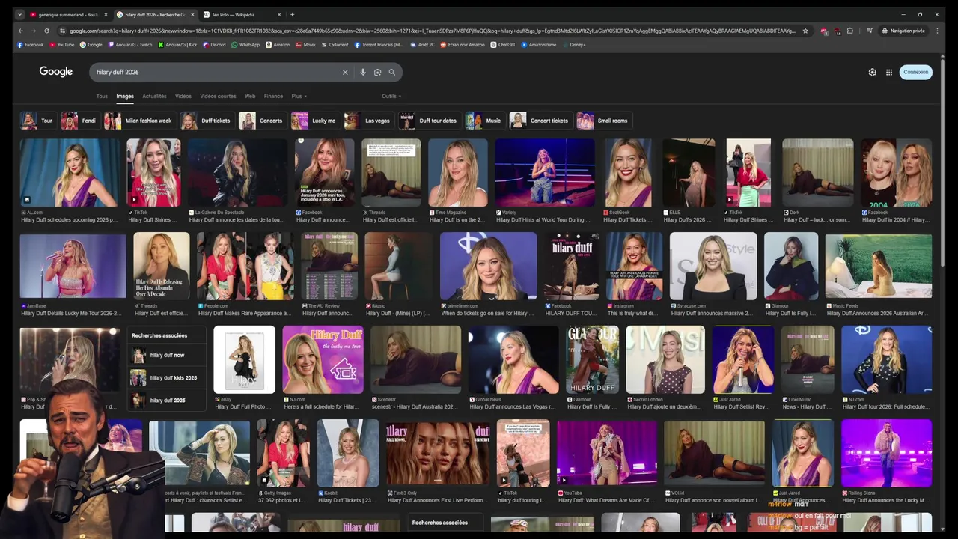Open the AnouarZG - Twitch bookmark
Image resolution: width=958 pixels, height=539 pixels.
(130, 44)
